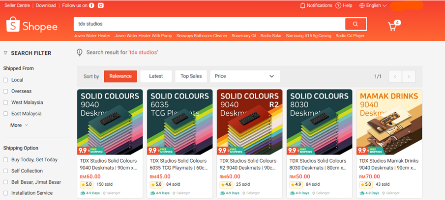Click the 5.0 star rating of 150-sold item
The image size is (445, 200).
(87, 184)
